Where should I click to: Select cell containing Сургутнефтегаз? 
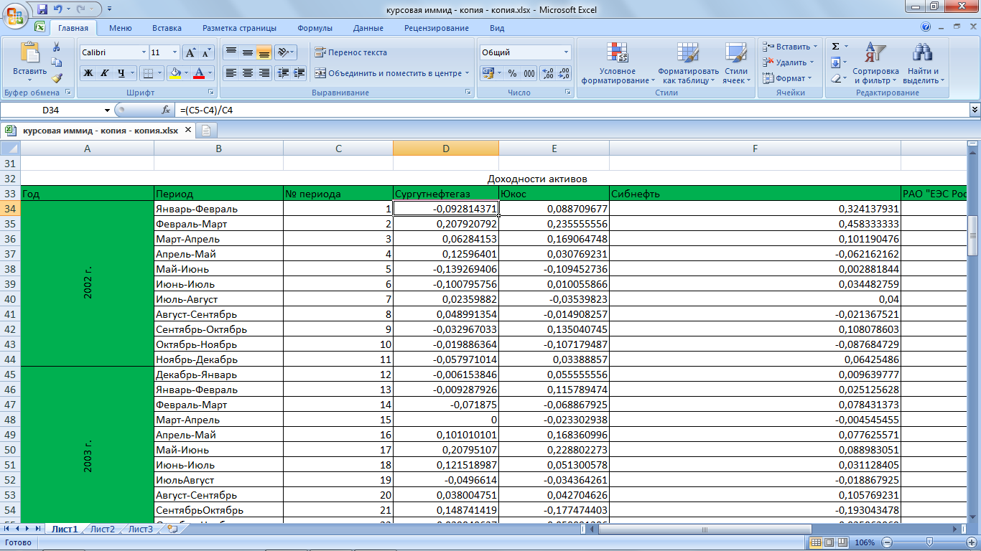point(446,194)
